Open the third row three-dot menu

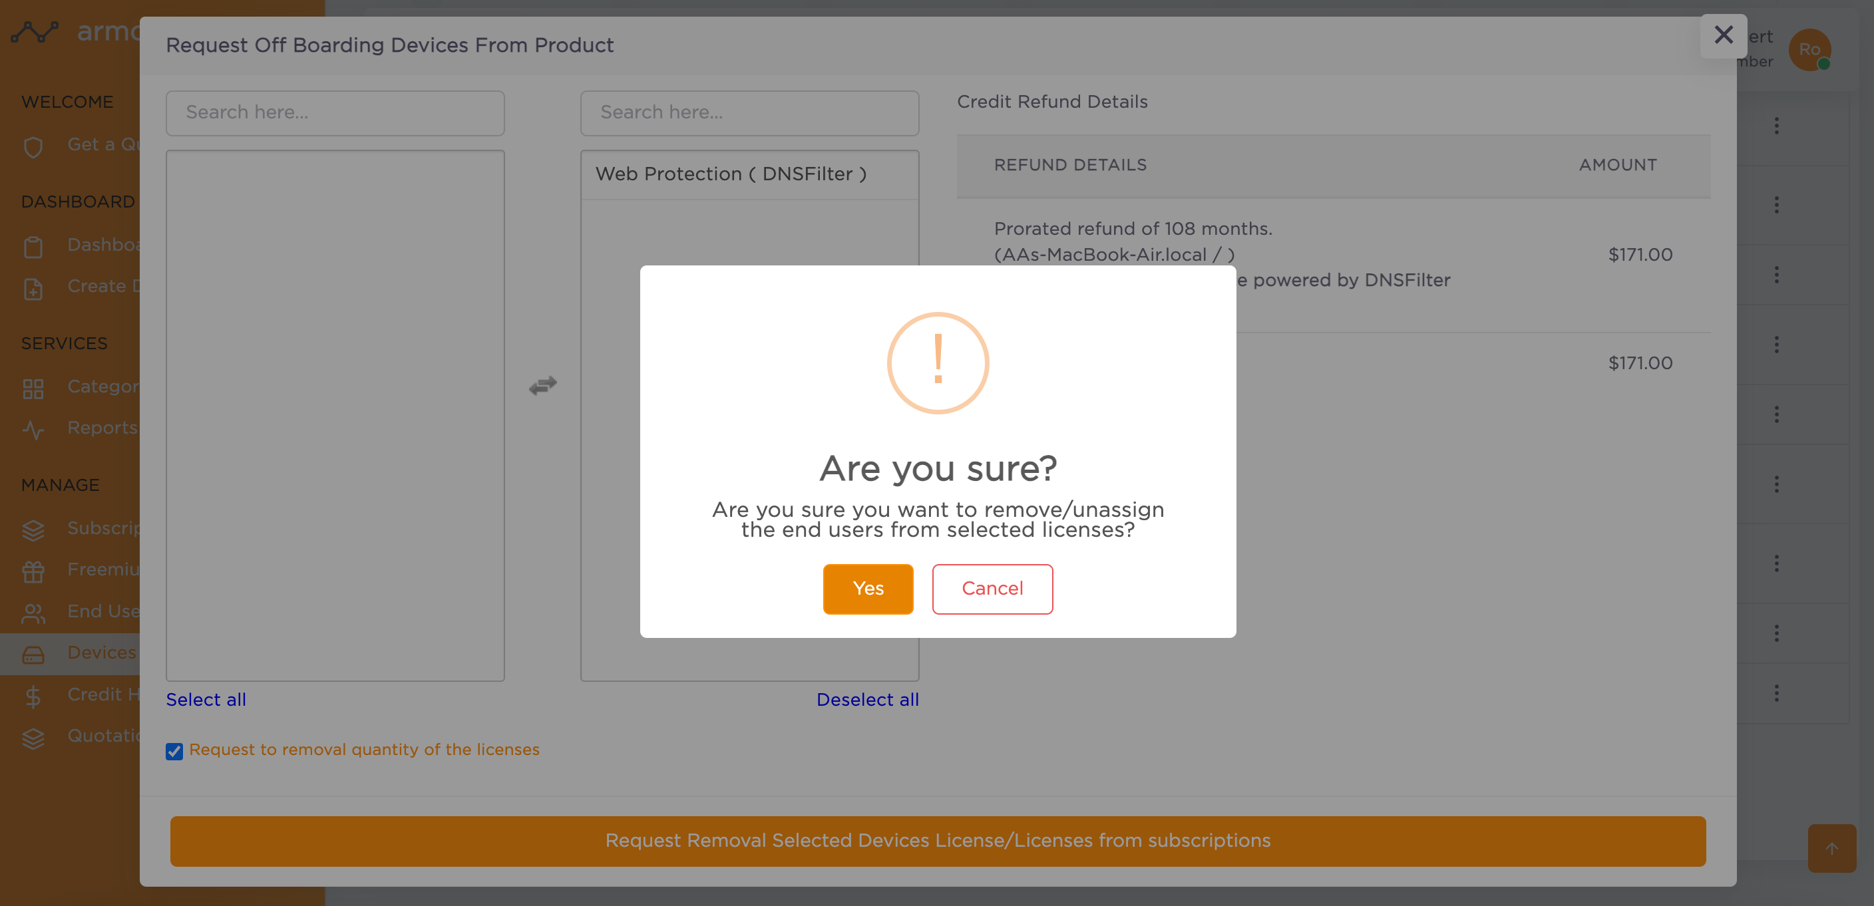[1777, 275]
